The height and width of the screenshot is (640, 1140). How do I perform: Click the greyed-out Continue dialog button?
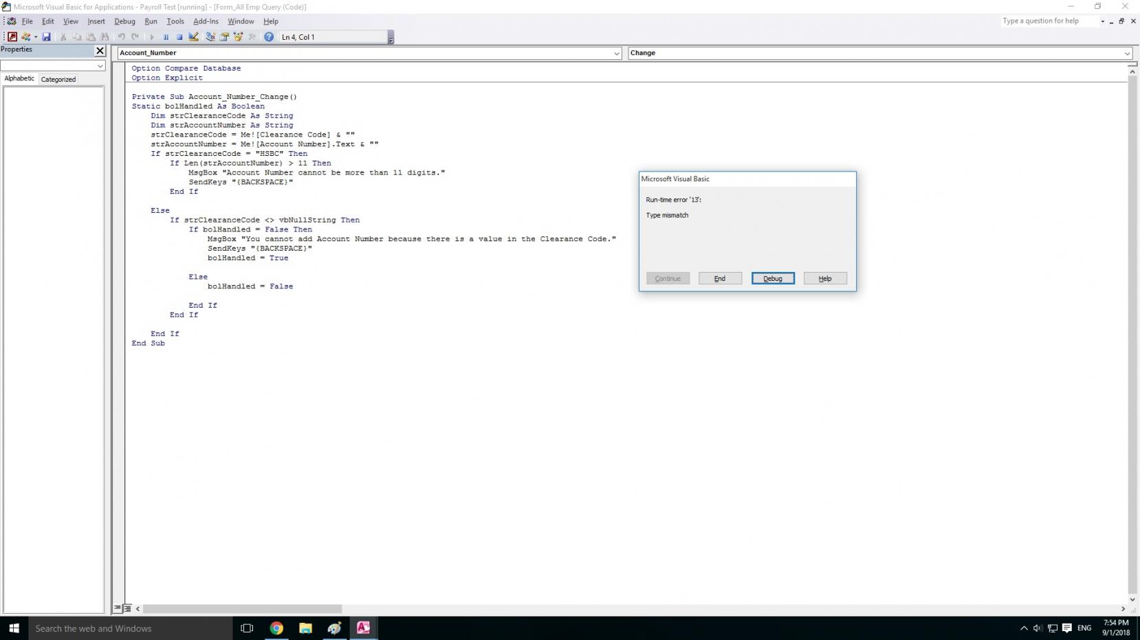[668, 278]
